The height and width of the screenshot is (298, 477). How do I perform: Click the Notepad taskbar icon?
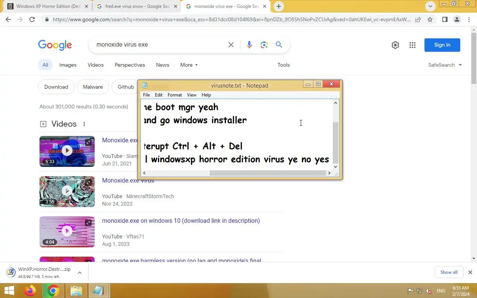coord(98,291)
